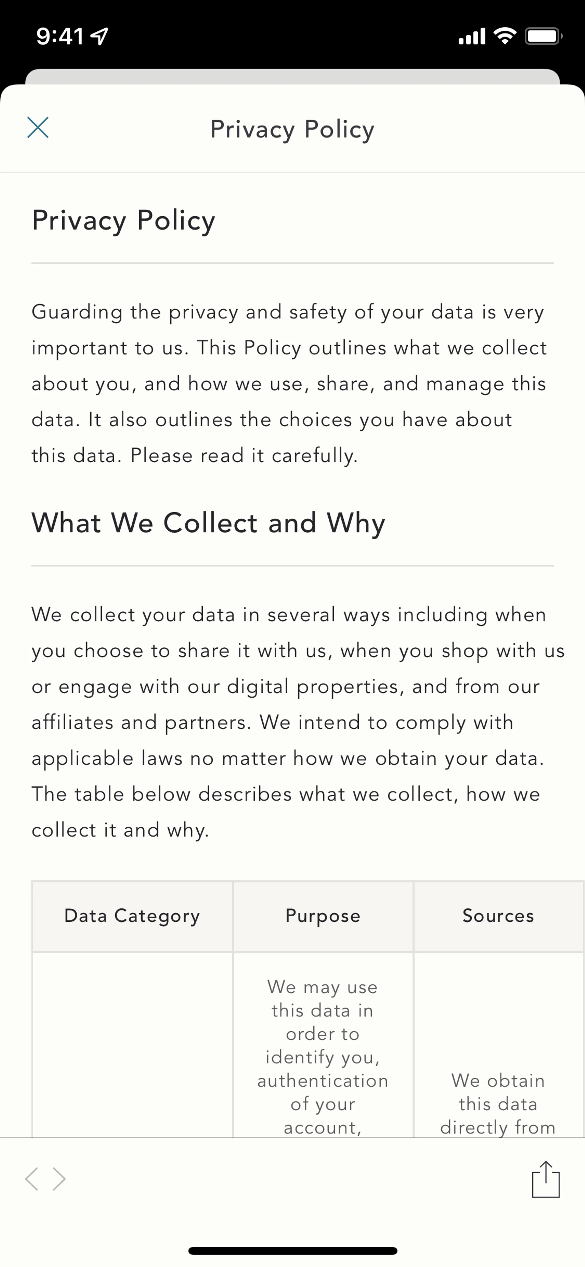Tap the cellular signal bars
The height and width of the screenshot is (1267, 585).
[x=471, y=36]
